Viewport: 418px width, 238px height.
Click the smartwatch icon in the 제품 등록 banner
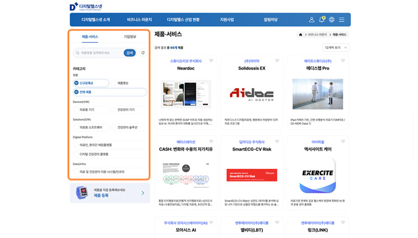pos(82,193)
